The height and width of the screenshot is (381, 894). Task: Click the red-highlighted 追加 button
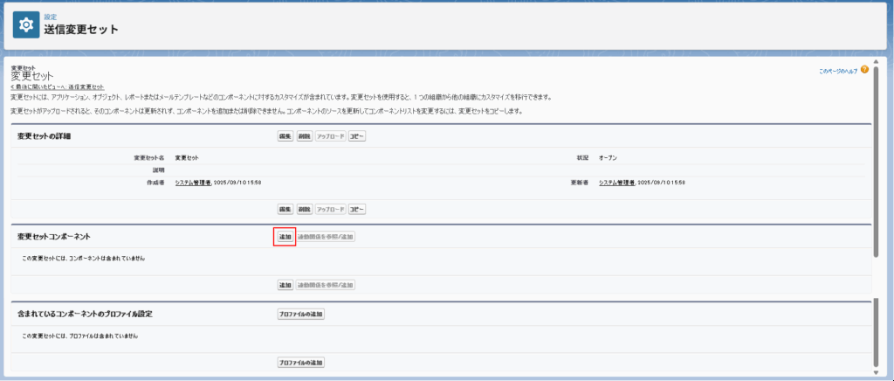[x=285, y=237]
